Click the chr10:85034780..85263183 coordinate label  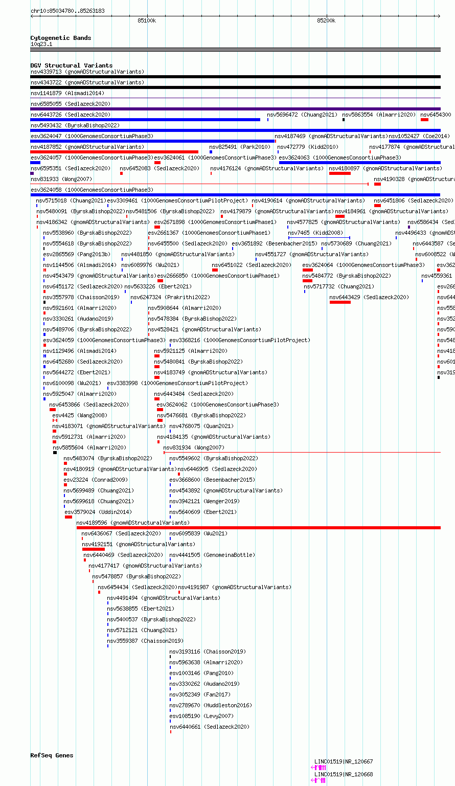(x=68, y=11)
